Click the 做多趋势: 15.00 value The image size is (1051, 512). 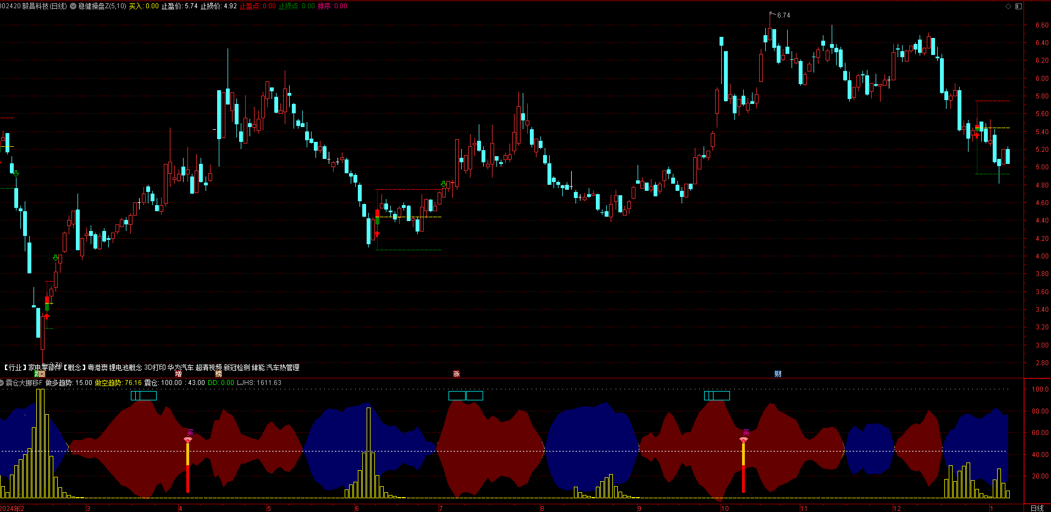coord(69,383)
